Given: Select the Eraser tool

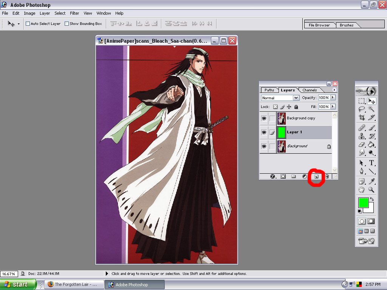Looking at the screenshot, I should point(362,145).
